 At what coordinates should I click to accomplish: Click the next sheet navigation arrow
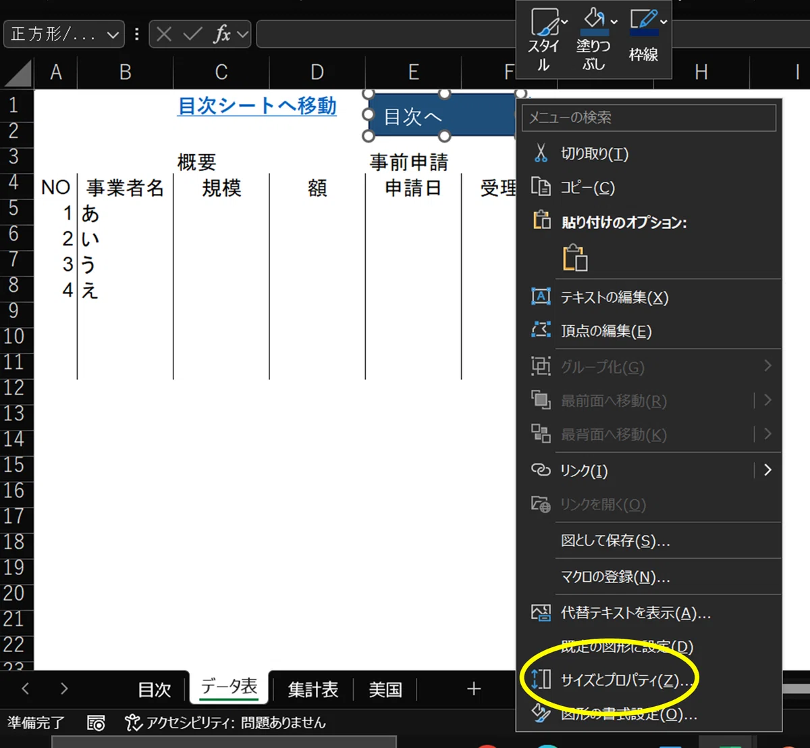pos(64,689)
